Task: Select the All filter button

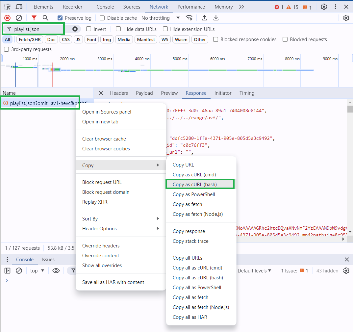Action: 8,39
